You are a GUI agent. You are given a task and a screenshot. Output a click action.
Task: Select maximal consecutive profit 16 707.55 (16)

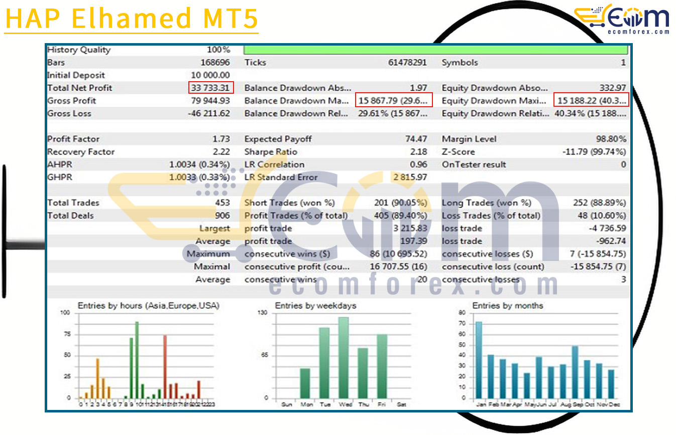(x=398, y=267)
